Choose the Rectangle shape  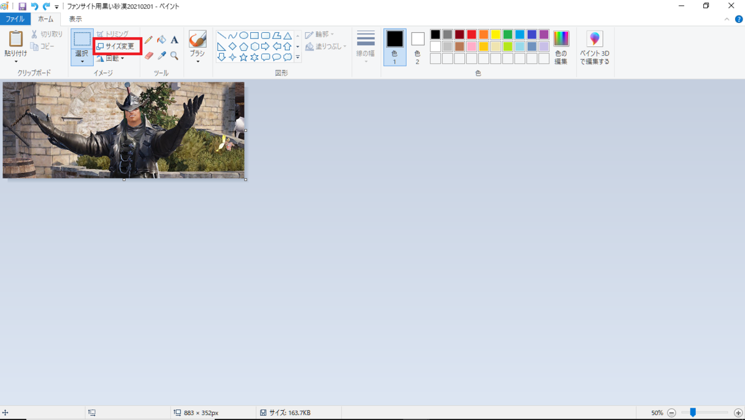coord(255,35)
